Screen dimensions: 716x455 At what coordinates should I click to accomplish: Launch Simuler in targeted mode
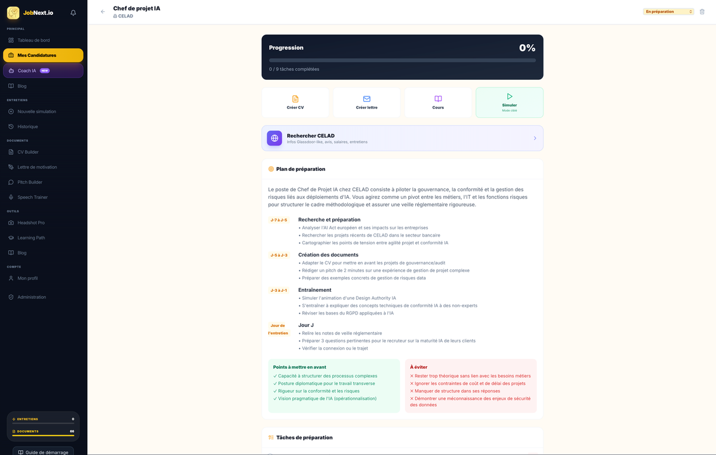click(x=510, y=102)
